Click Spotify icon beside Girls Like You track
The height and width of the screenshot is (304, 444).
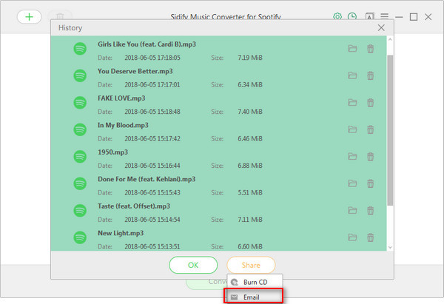tap(80, 49)
